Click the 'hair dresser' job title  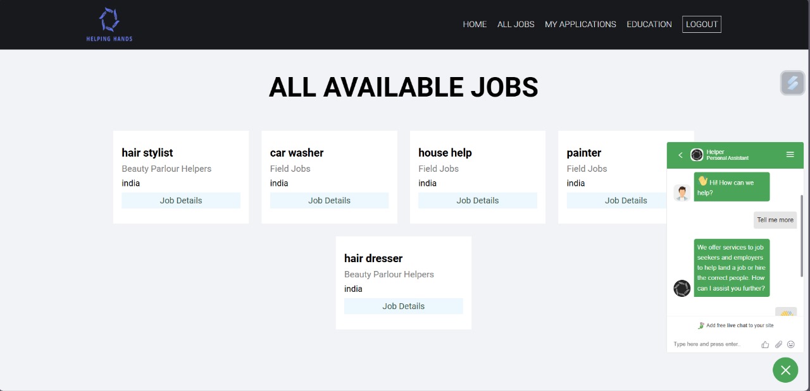pyautogui.click(x=373, y=258)
